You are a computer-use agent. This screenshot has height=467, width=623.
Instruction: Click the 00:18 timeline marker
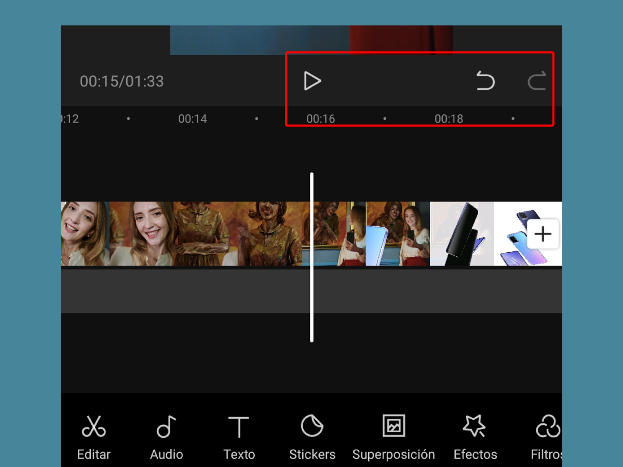[449, 118]
